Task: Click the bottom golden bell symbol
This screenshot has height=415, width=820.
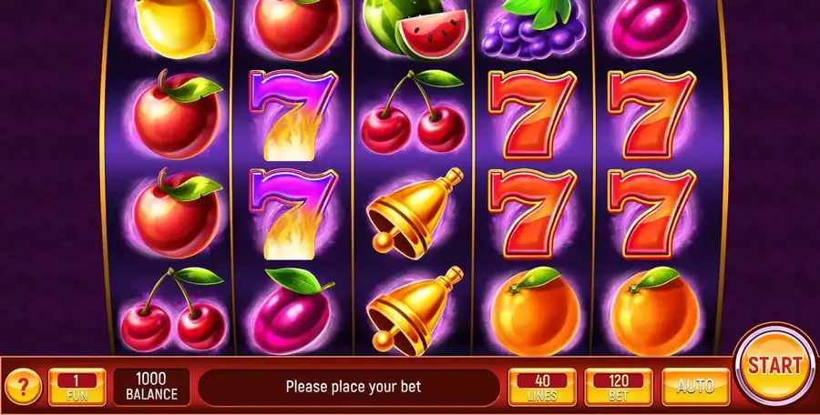Action: [x=415, y=310]
